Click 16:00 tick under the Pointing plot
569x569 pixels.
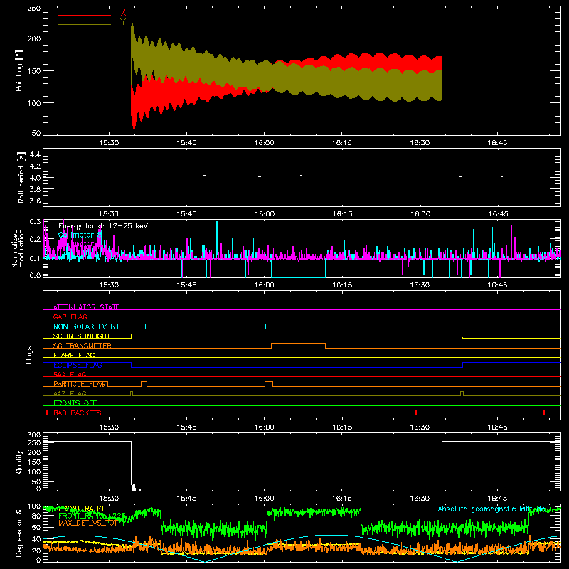264,143
